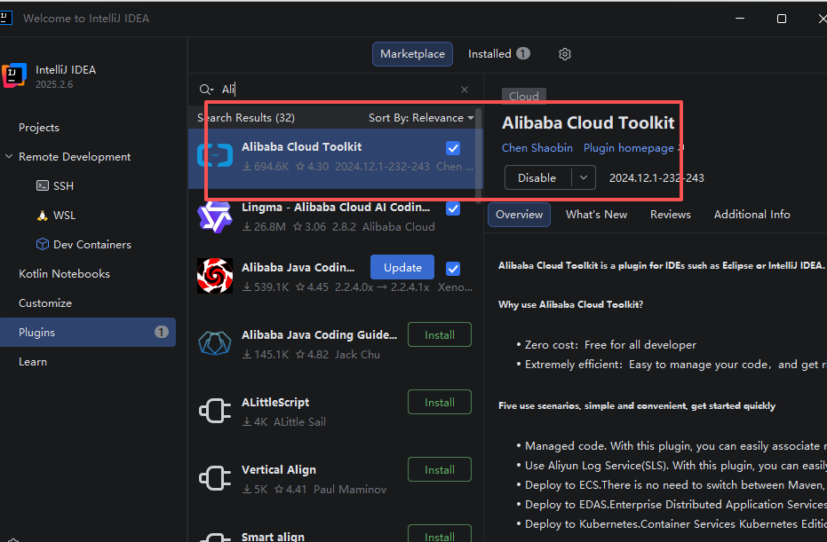
Task: Click the Dev Containers cube icon
Action: click(x=43, y=244)
